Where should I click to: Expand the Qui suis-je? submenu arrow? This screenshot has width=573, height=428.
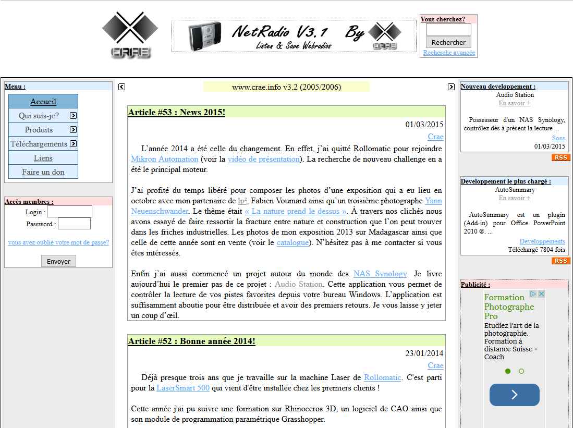73,116
